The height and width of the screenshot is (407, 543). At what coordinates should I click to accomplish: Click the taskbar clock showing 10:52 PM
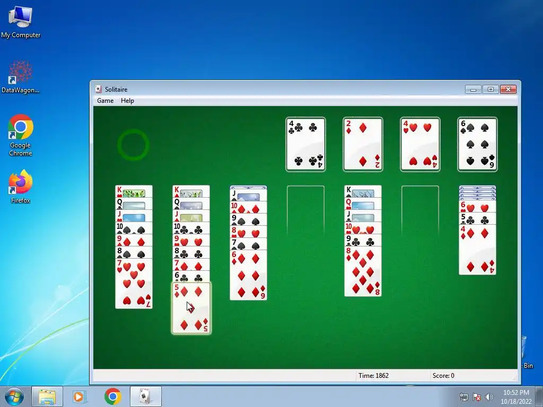(x=516, y=397)
